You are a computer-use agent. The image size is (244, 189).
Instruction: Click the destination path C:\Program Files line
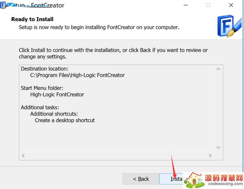77,75
